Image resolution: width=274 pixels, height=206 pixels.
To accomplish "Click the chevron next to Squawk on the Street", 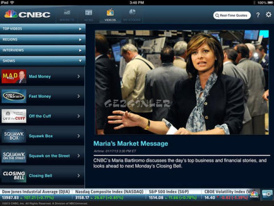I will [79, 156].
